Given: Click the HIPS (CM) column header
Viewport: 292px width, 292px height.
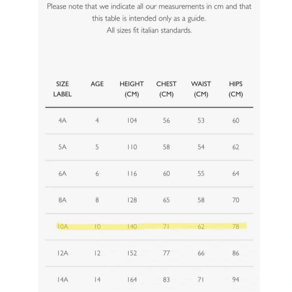Looking at the screenshot, I should coord(236,89).
